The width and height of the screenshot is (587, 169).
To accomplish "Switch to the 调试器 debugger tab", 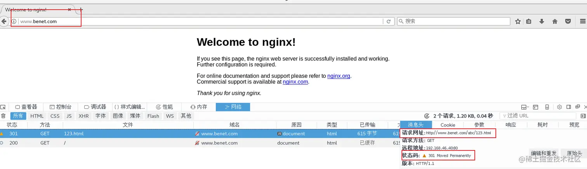I will click(x=95, y=107).
